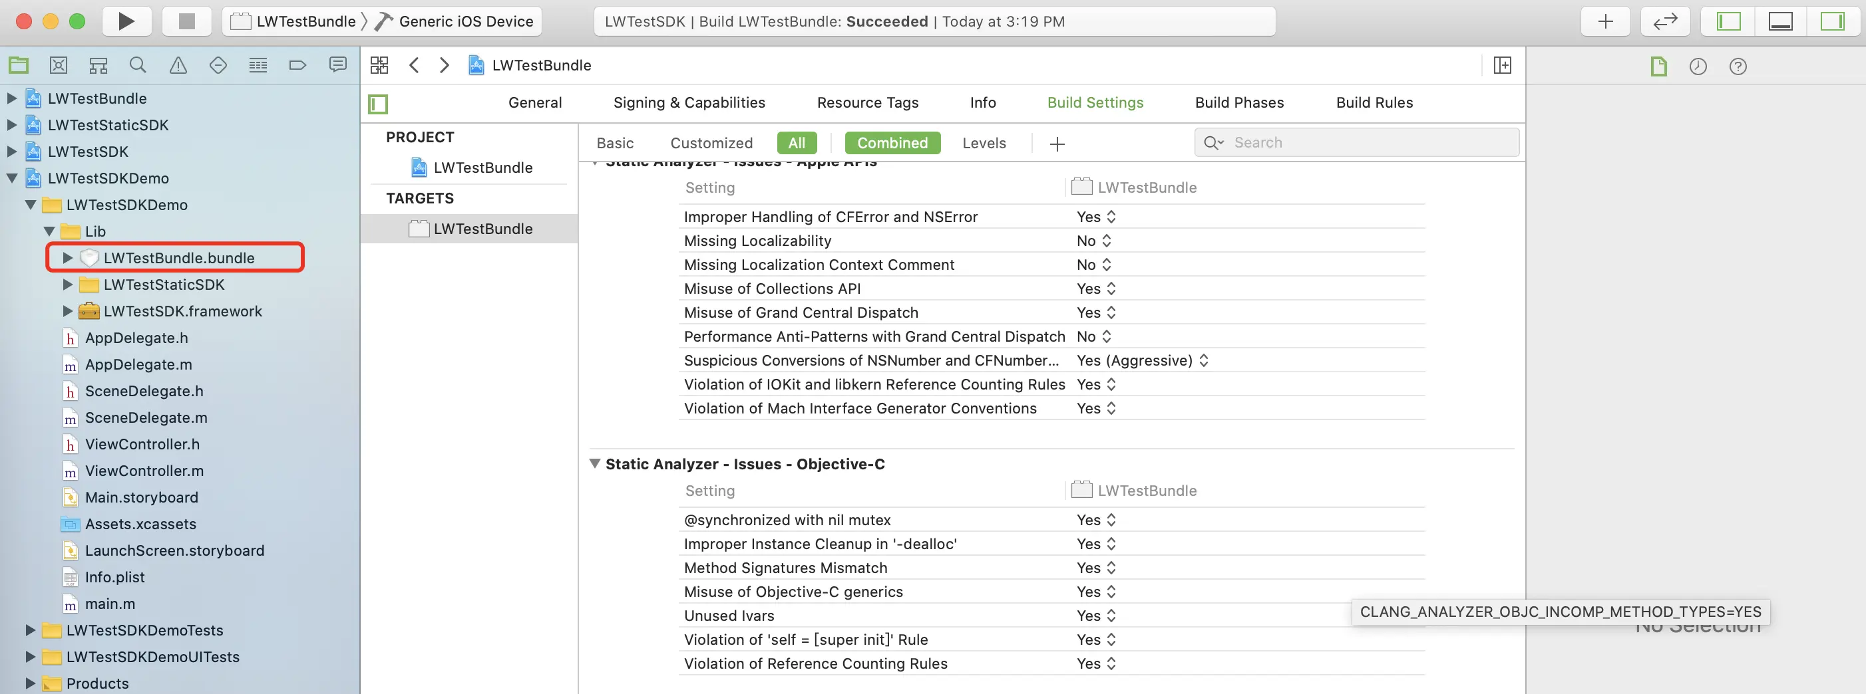Hide the navigator panel
The image size is (1866, 694).
click(x=1728, y=21)
